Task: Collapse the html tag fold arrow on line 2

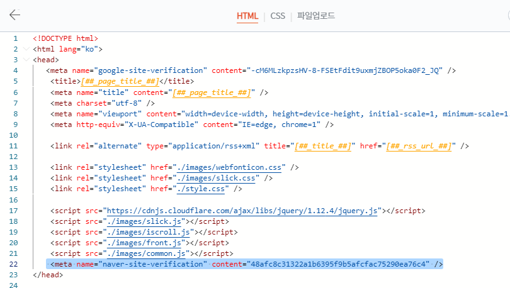Action: tap(26, 49)
